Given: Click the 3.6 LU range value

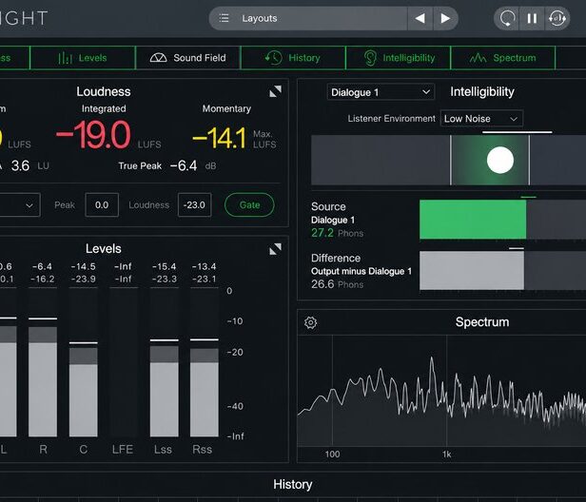Looking at the screenshot, I should tap(20, 165).
